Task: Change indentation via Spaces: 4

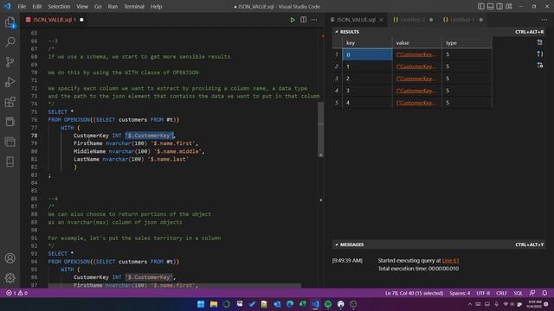Action: (460, 293)
